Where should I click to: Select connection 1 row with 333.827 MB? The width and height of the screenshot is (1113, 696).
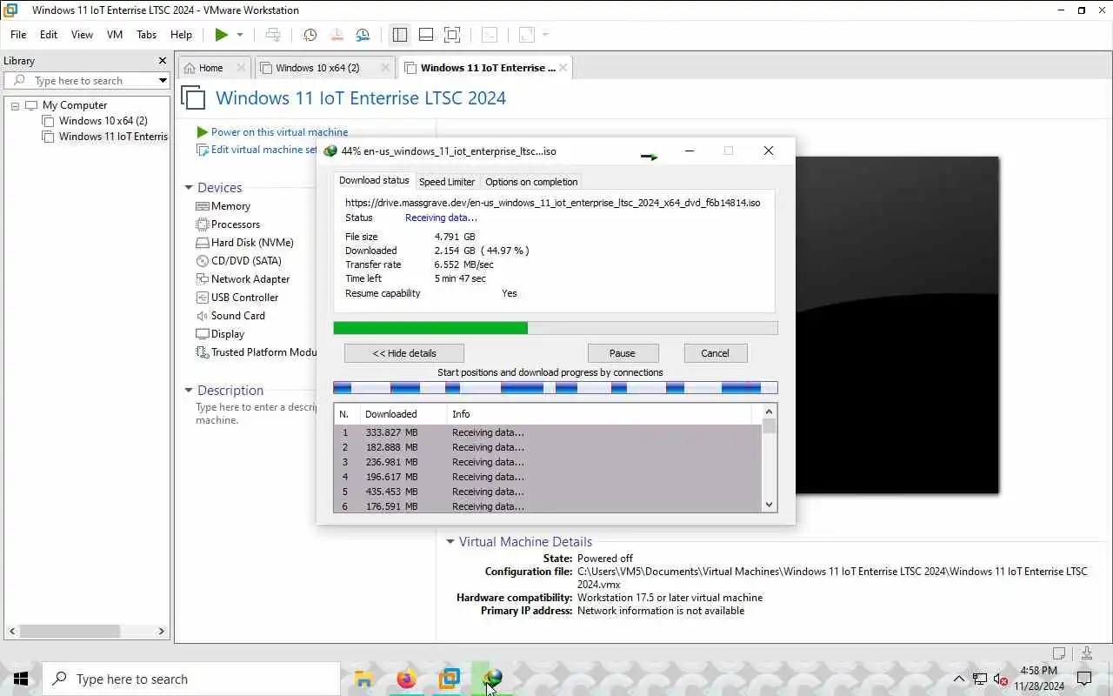click(x=548, y=432)
